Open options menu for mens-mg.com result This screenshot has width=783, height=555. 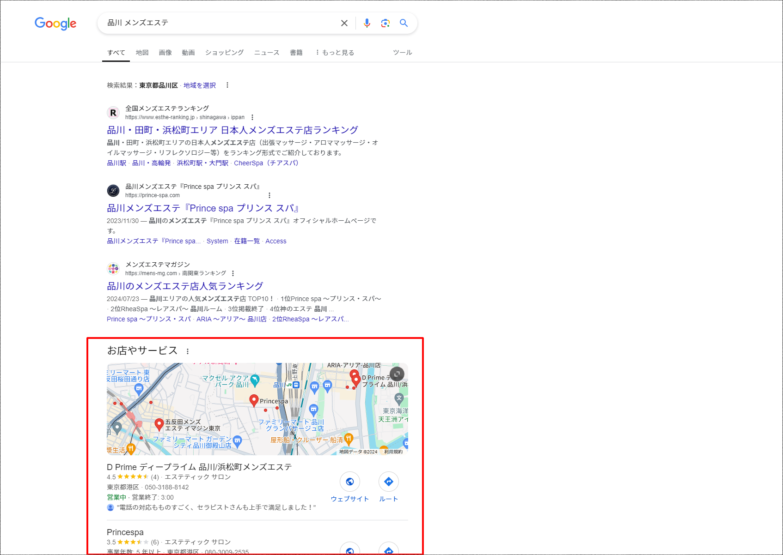pos(233,273)
